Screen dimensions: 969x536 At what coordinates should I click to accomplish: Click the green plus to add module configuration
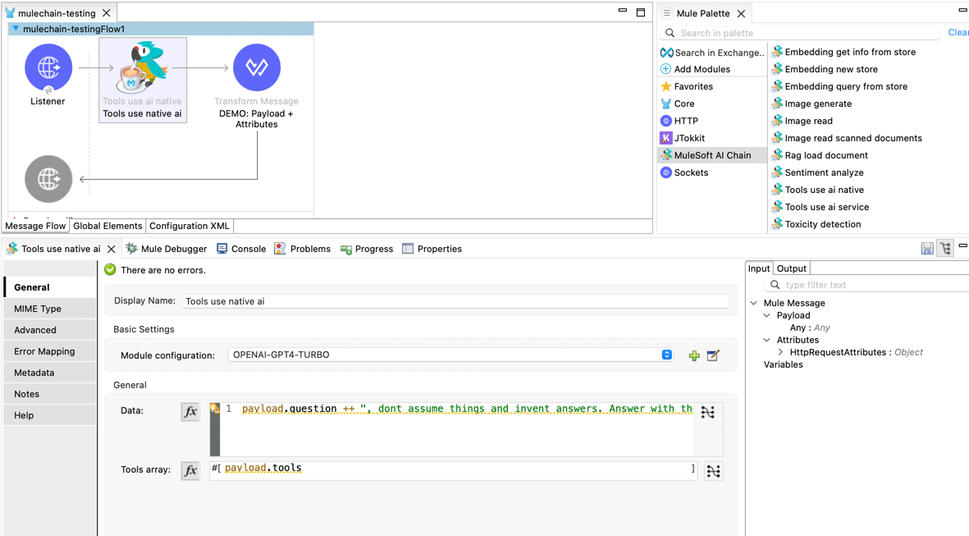pos(694,355)
